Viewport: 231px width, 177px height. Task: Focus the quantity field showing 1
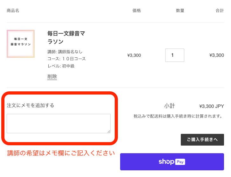175,55
